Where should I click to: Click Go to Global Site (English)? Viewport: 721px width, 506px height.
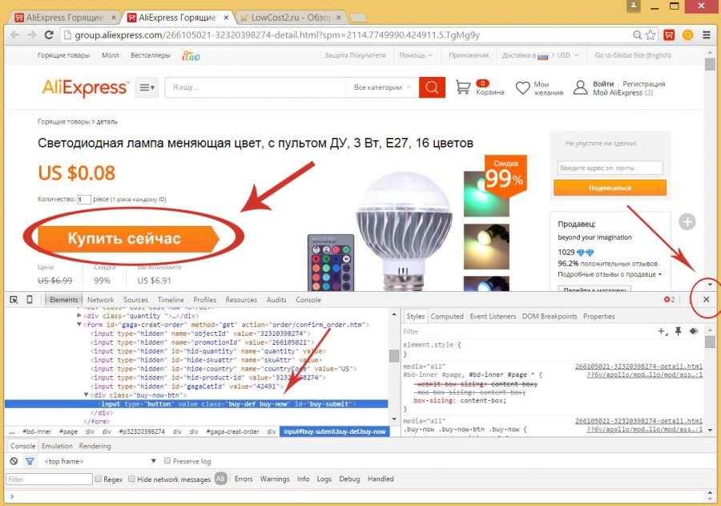[x=633, y=55]
